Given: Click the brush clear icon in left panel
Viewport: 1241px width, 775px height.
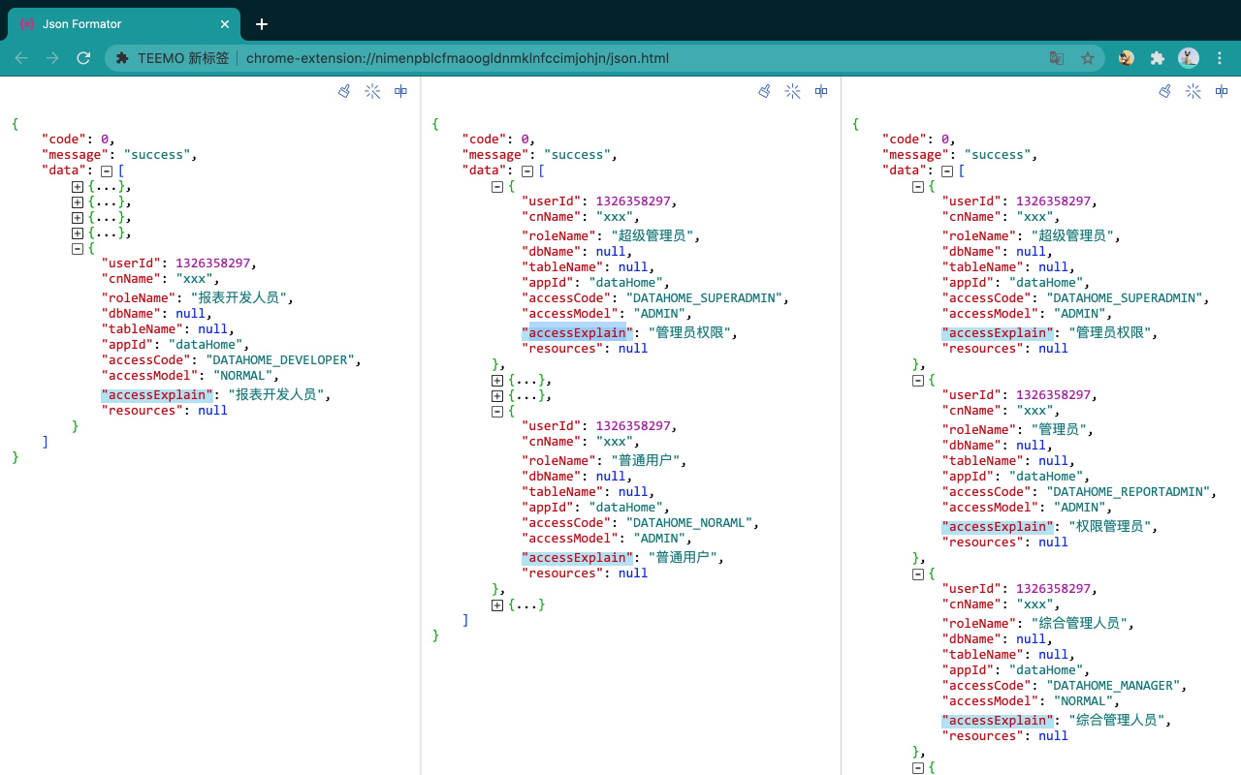Looking at the screenshot, I should click(344, 91).
